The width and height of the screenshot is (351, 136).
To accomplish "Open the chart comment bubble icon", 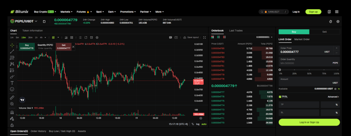I will coord(170,38).
